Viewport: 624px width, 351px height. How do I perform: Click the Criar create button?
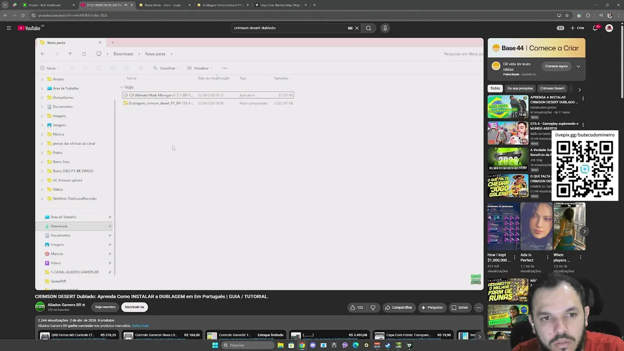[x=577, y=28]
